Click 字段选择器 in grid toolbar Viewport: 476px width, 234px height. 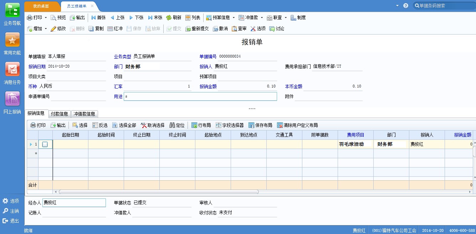click(x=230, y=126)
